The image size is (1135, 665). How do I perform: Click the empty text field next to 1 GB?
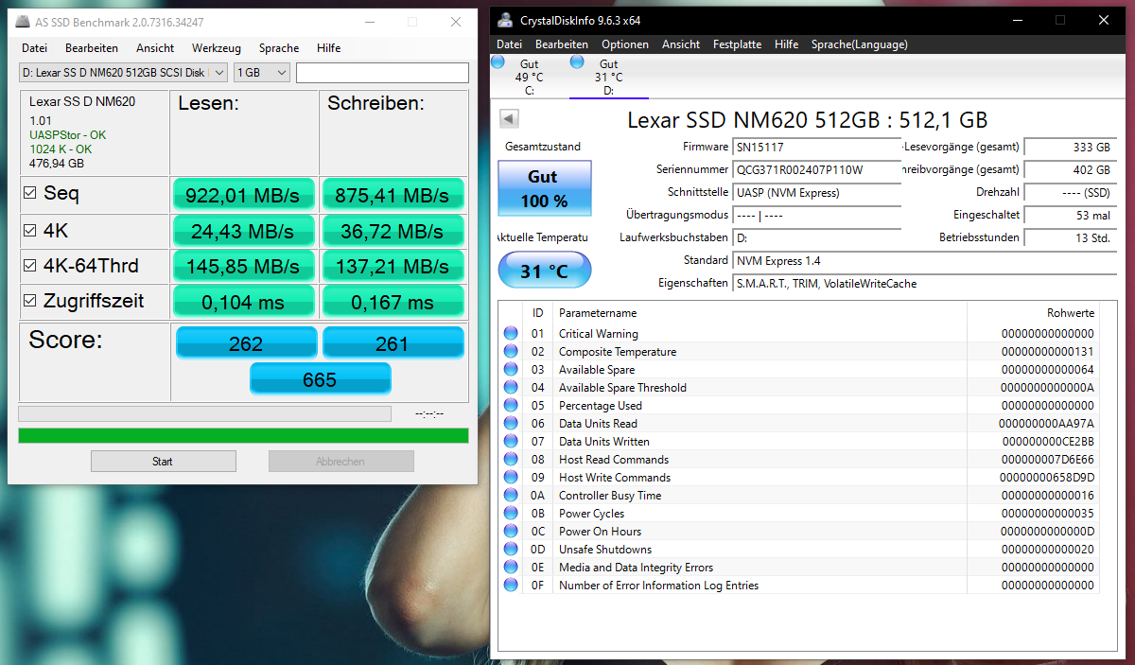(x=382, y=73)
